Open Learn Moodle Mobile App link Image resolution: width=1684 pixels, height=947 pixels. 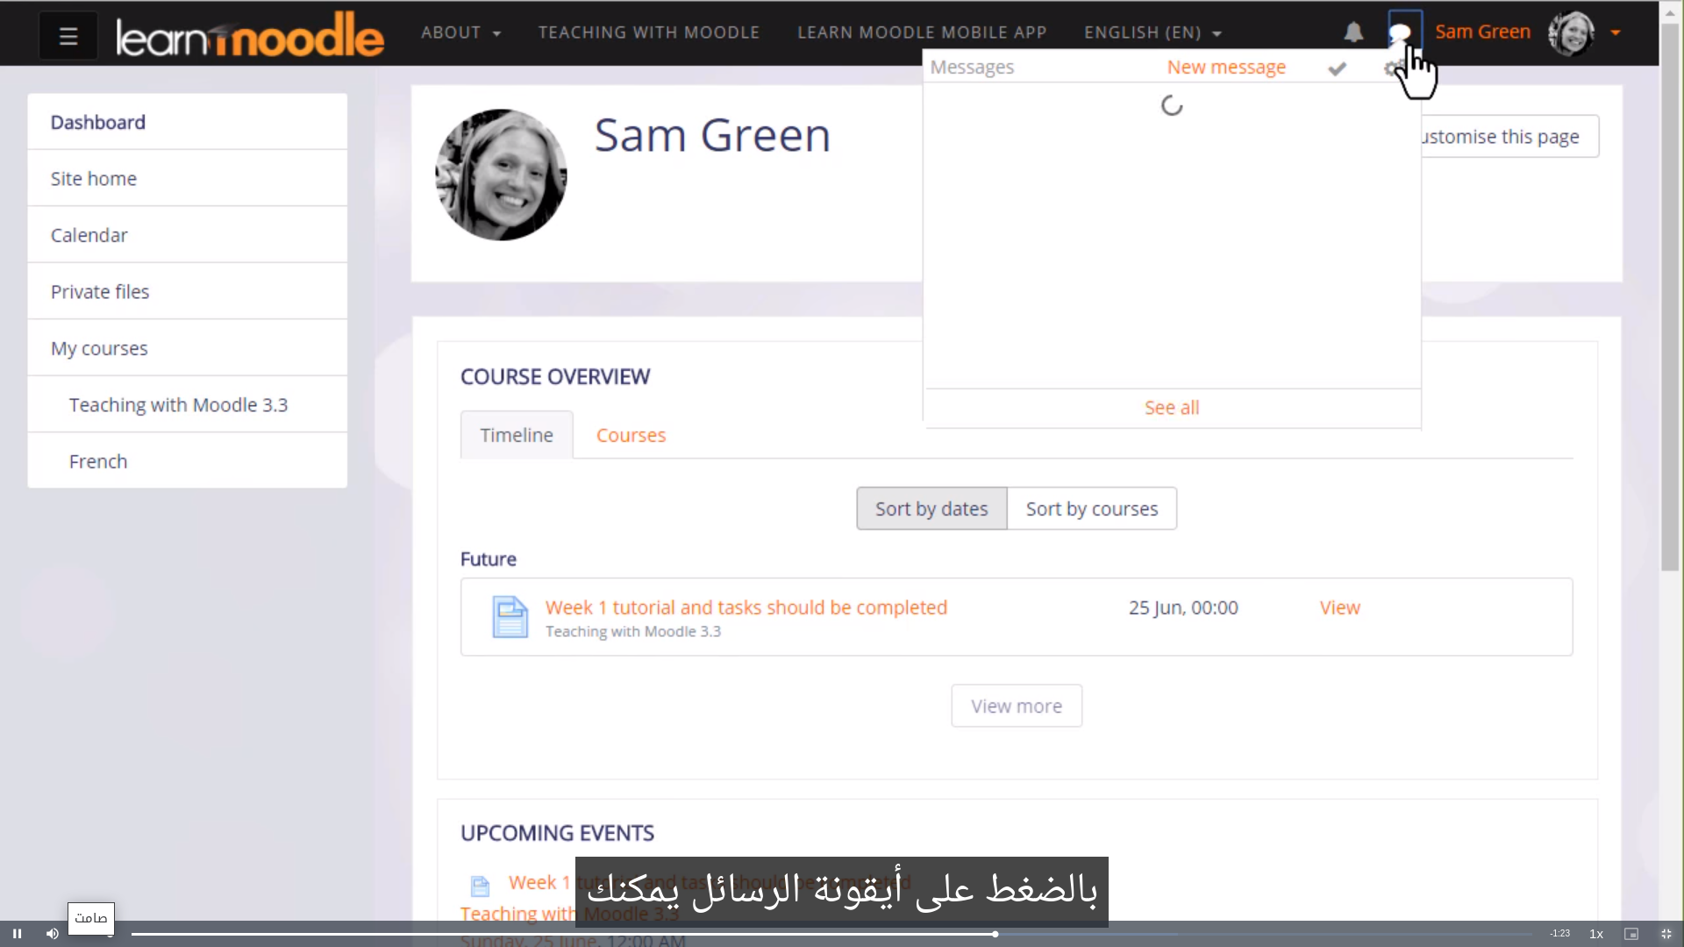[x=922, y=32]
